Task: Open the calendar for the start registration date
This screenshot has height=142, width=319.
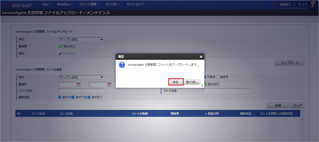Action: click(x=79, y=84)
